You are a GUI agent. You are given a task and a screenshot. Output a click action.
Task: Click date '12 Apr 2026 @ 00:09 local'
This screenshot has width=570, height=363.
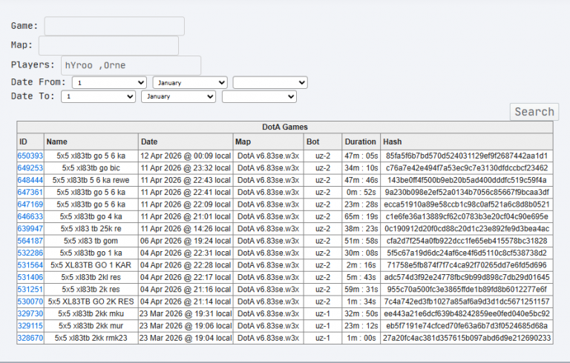(x=186, y=156)
